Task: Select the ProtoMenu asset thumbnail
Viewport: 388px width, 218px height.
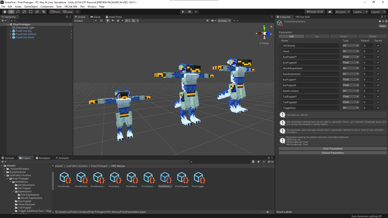Action: point(131,180)
